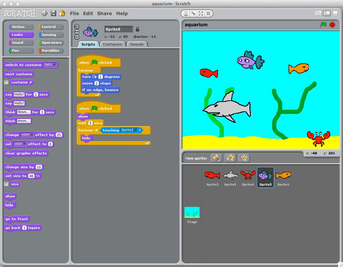Select the Sound block category
This screenshot has height=267, width=343.
21,42
